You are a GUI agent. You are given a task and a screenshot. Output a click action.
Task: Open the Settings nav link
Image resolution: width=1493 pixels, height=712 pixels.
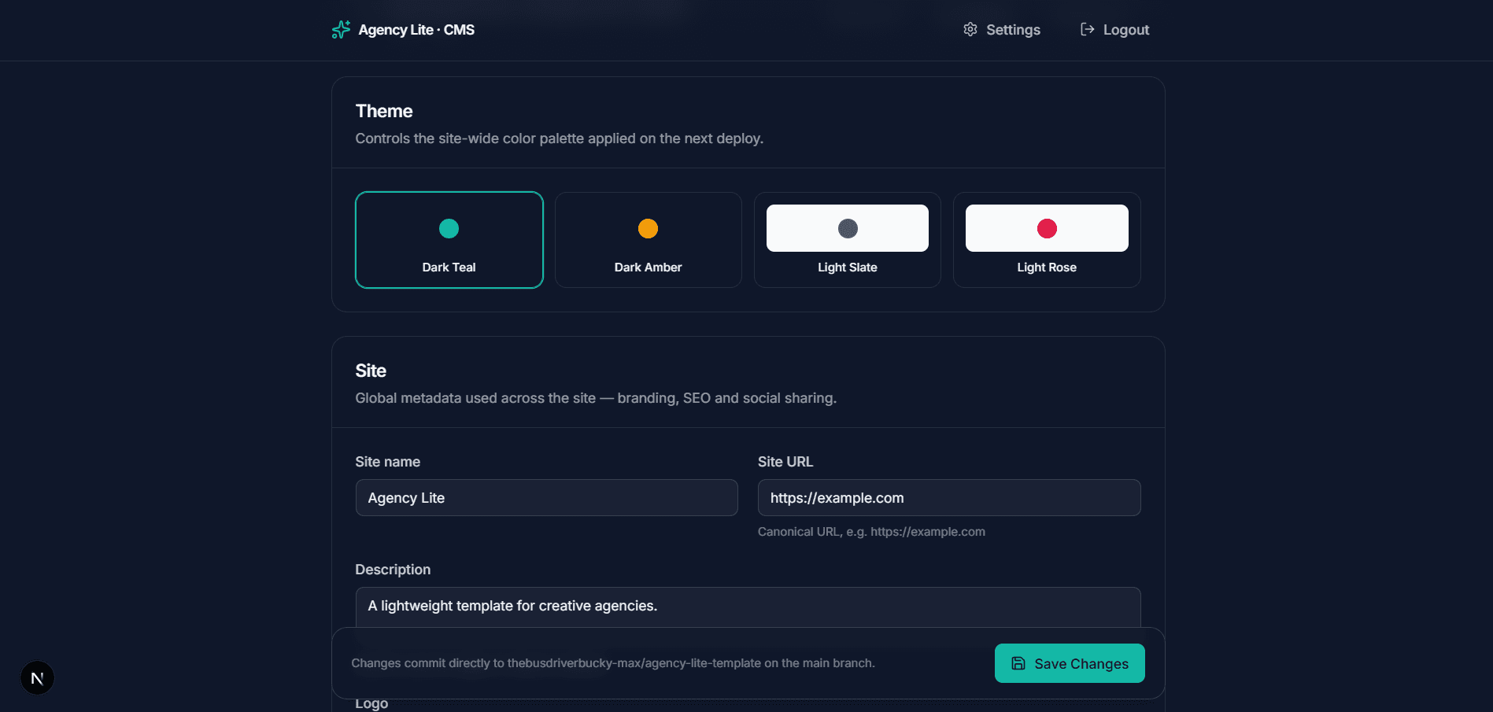coord(1002,30)
